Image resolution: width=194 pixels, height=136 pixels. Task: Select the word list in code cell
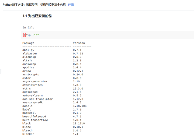[x=36, y=35]
